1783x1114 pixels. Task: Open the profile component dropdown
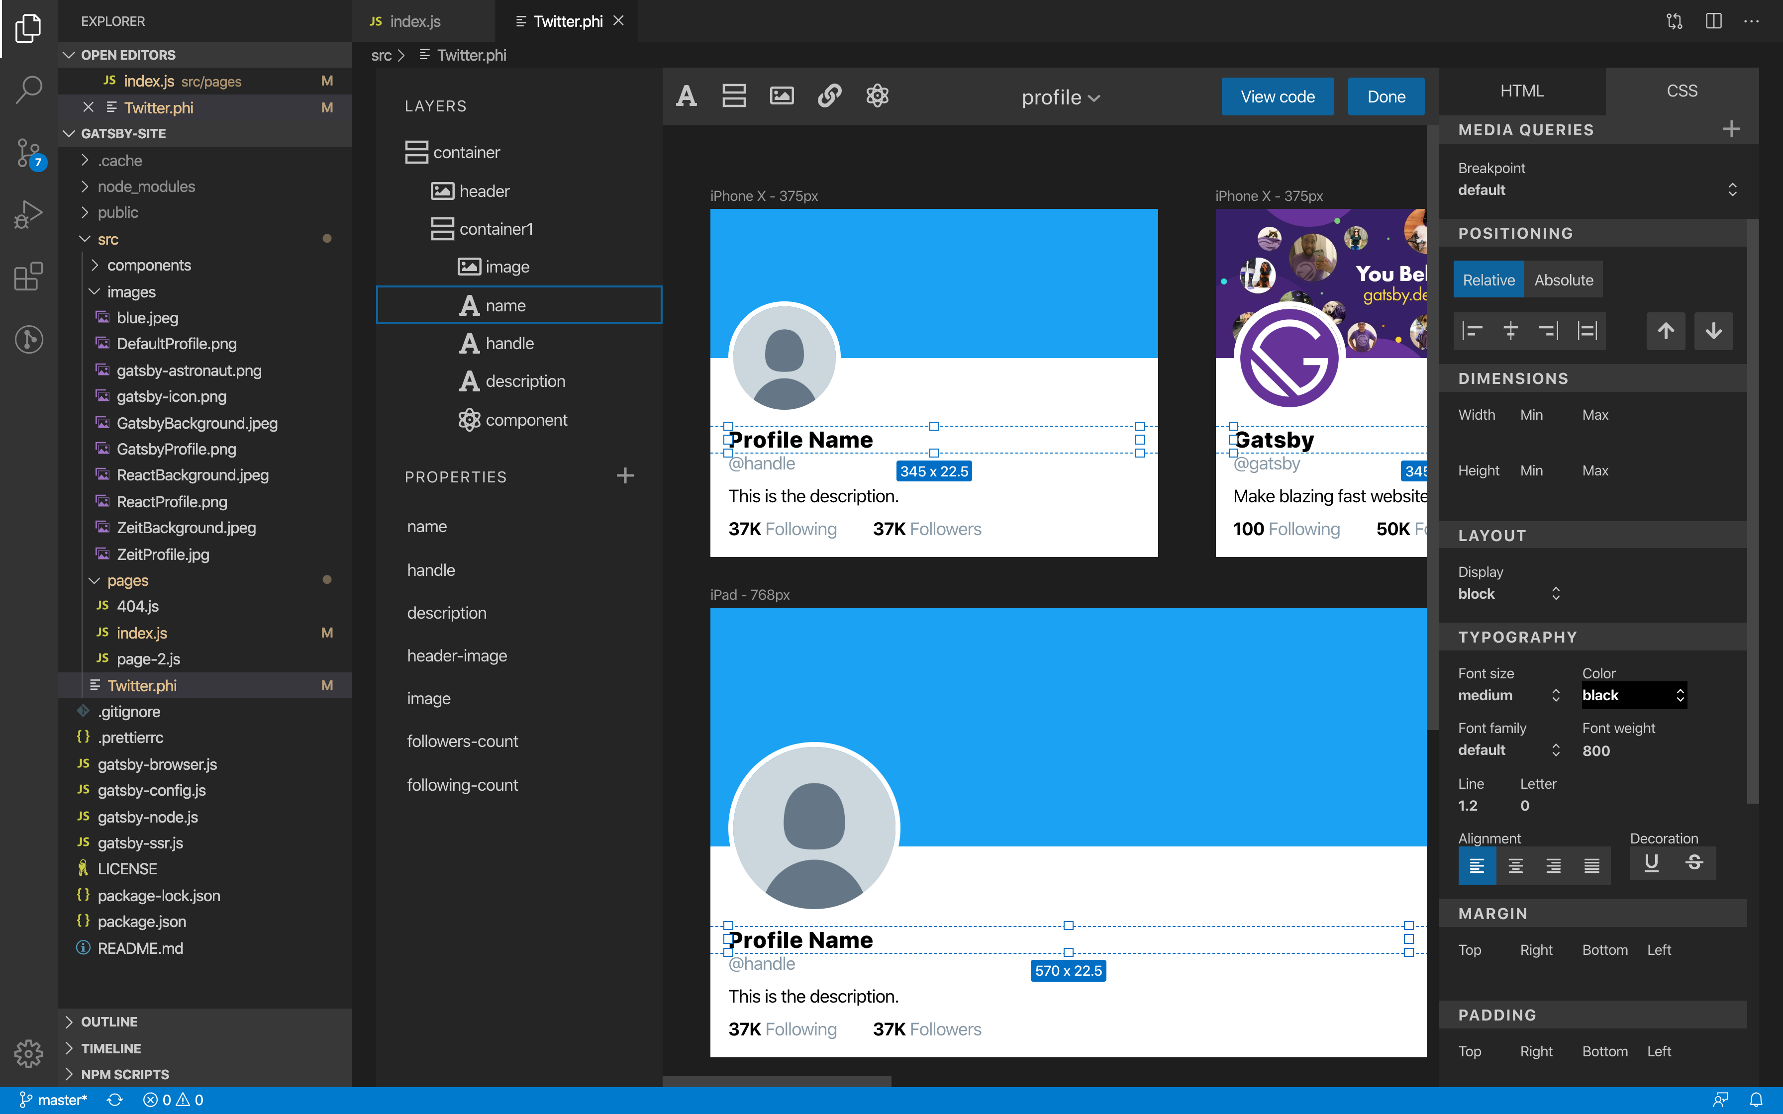pyautogui.click(x=1060, y=97)
